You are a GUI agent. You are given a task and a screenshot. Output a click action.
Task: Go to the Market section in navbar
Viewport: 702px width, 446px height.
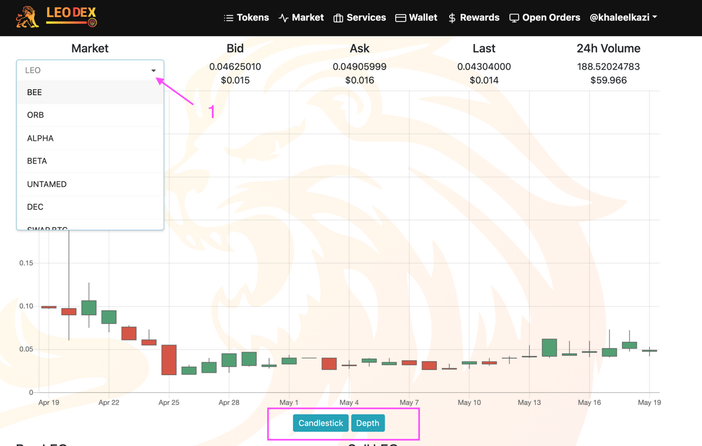pyautogui.click(x=308, y=17)
